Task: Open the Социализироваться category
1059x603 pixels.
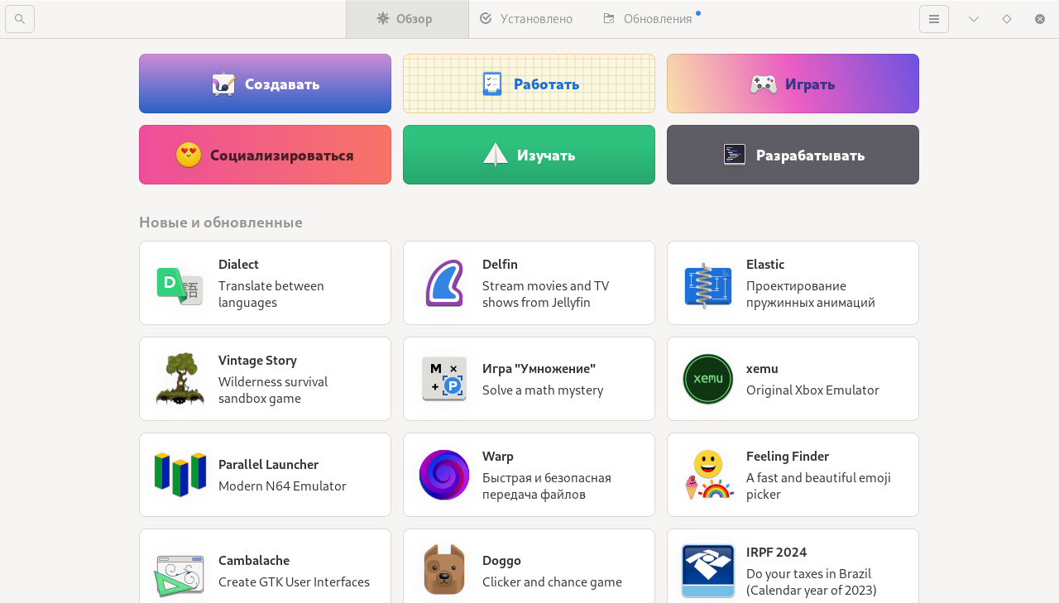Action: (x=265, y=154)
